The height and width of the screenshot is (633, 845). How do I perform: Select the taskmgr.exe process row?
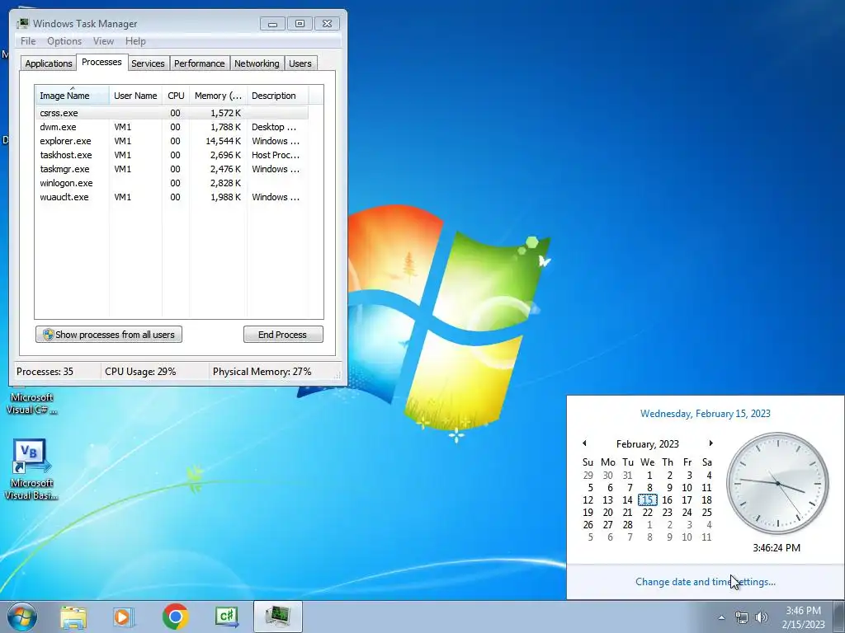coord(172,169)
